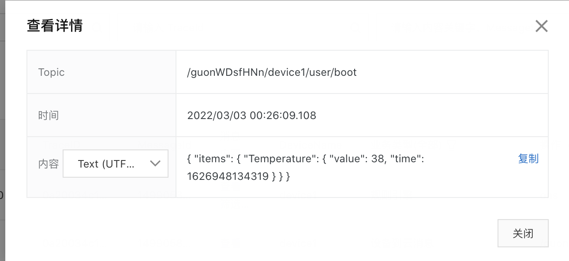Click the 内容 label beside the dropdown

(x=49, y=164)
